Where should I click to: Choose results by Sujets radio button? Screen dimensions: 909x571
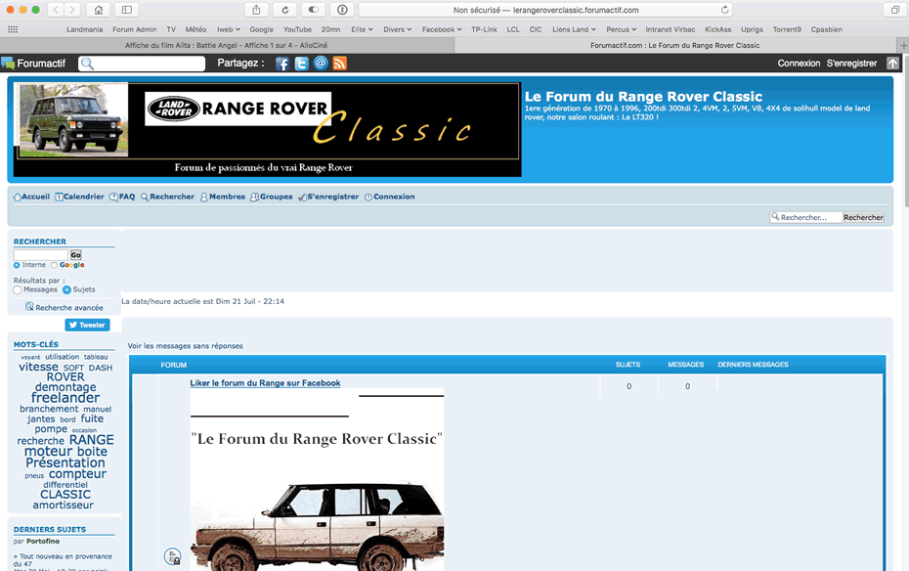66,289
